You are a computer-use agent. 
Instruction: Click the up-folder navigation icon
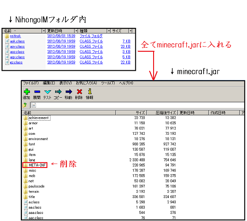point(25,105)
